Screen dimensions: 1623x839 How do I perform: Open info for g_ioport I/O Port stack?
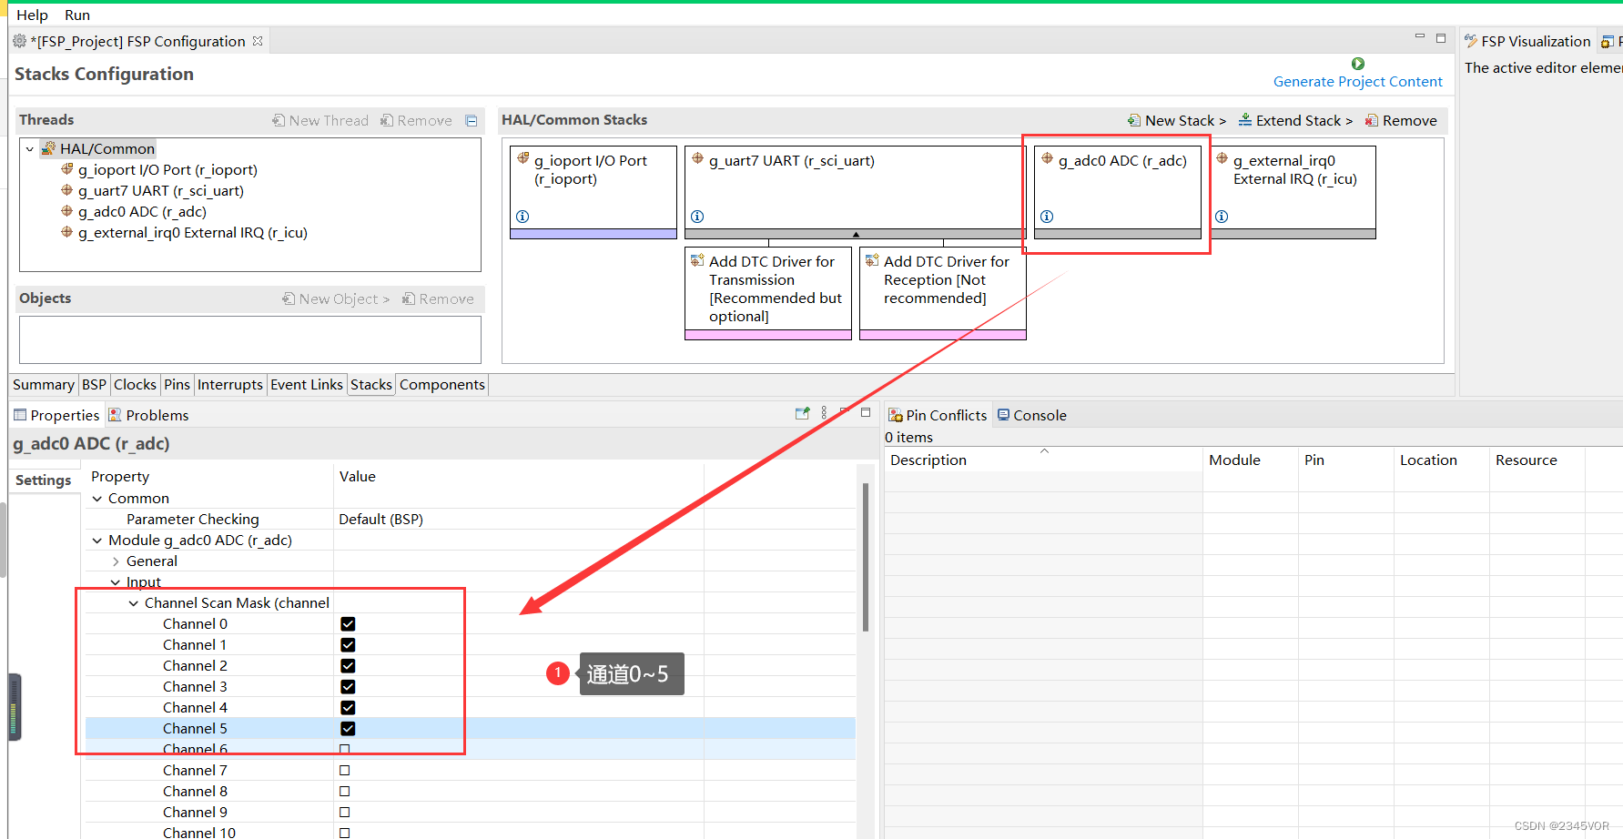pyautogui.click(x=522, y=217)
